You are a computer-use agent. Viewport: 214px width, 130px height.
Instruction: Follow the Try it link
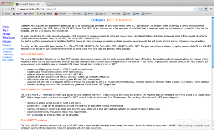click(5, 30)
